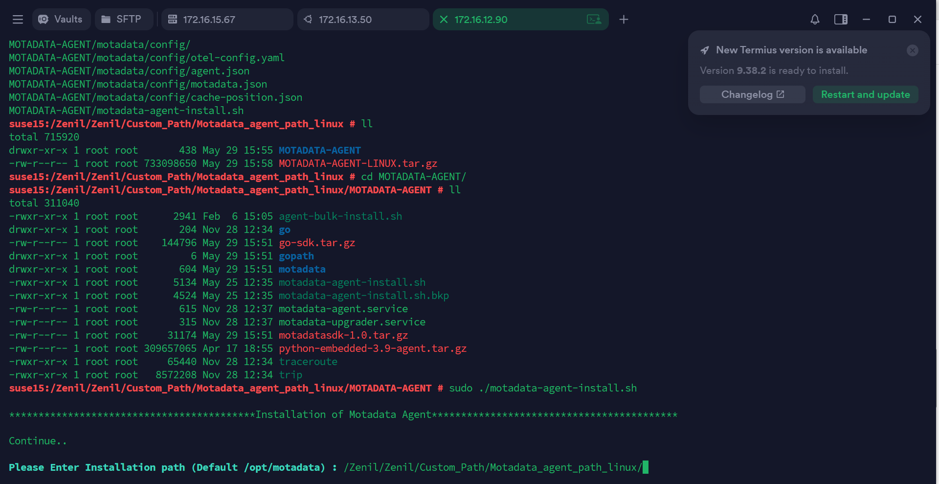
Task: Click the trip filename
Action: coord(291,375)
